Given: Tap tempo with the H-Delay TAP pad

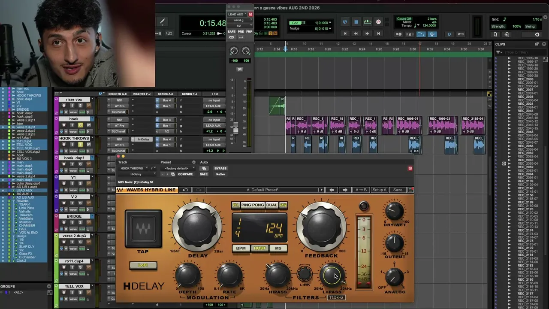Looking at the screenshot, I should tap(143, 229).
